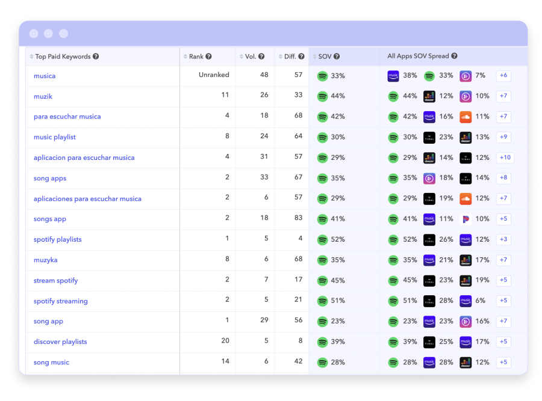Open the discover playlists keyword link

[60, 342]
